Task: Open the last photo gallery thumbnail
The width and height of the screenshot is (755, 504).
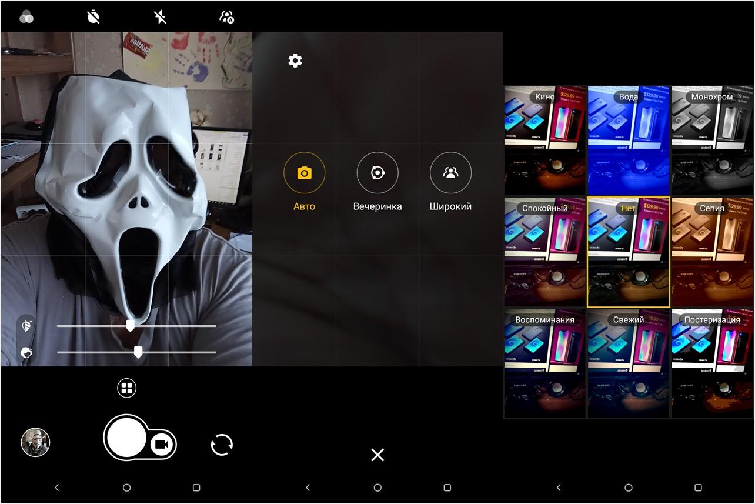Action: [x=35, y=442]
